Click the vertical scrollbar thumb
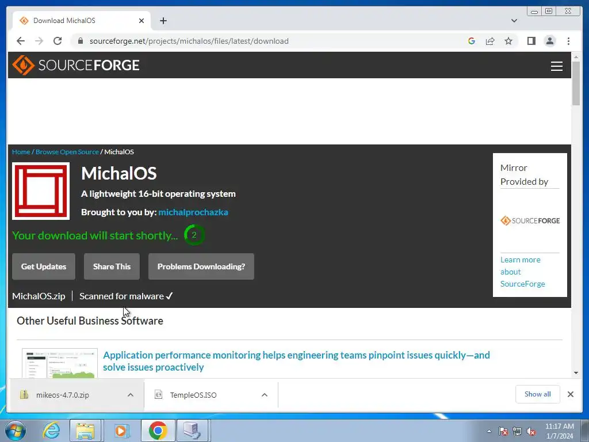589x442 pixels. click(576, 83)
